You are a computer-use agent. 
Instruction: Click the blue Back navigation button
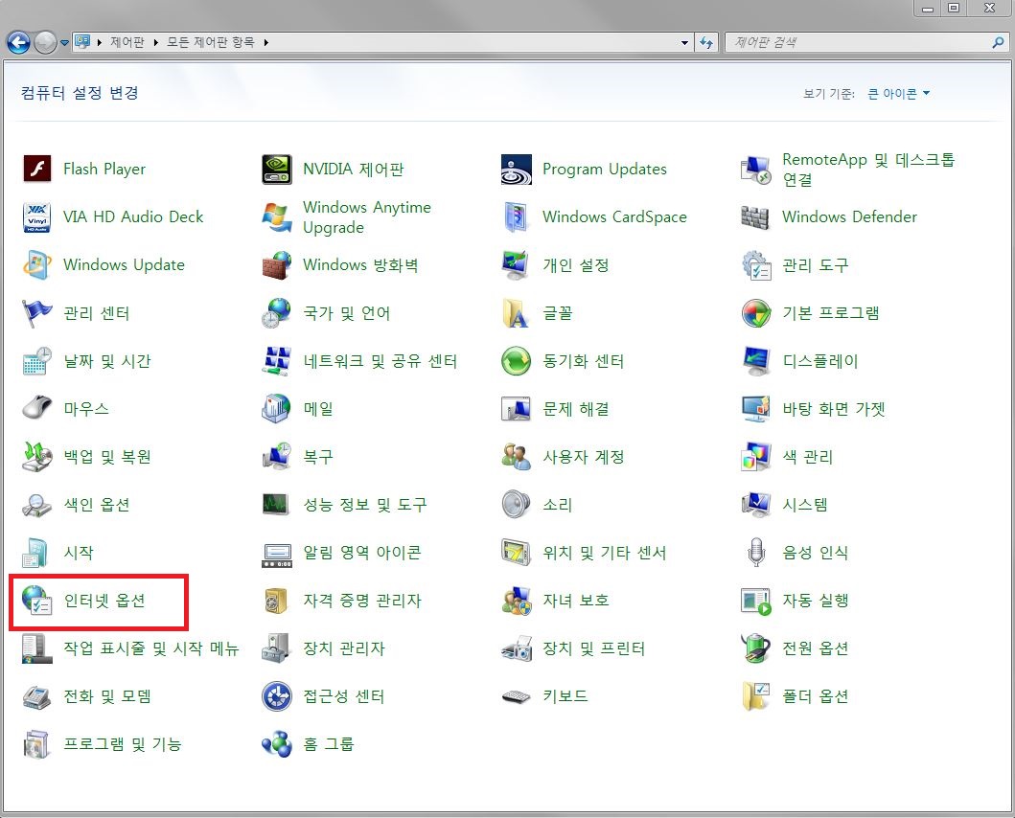click(x=18, y=43)
